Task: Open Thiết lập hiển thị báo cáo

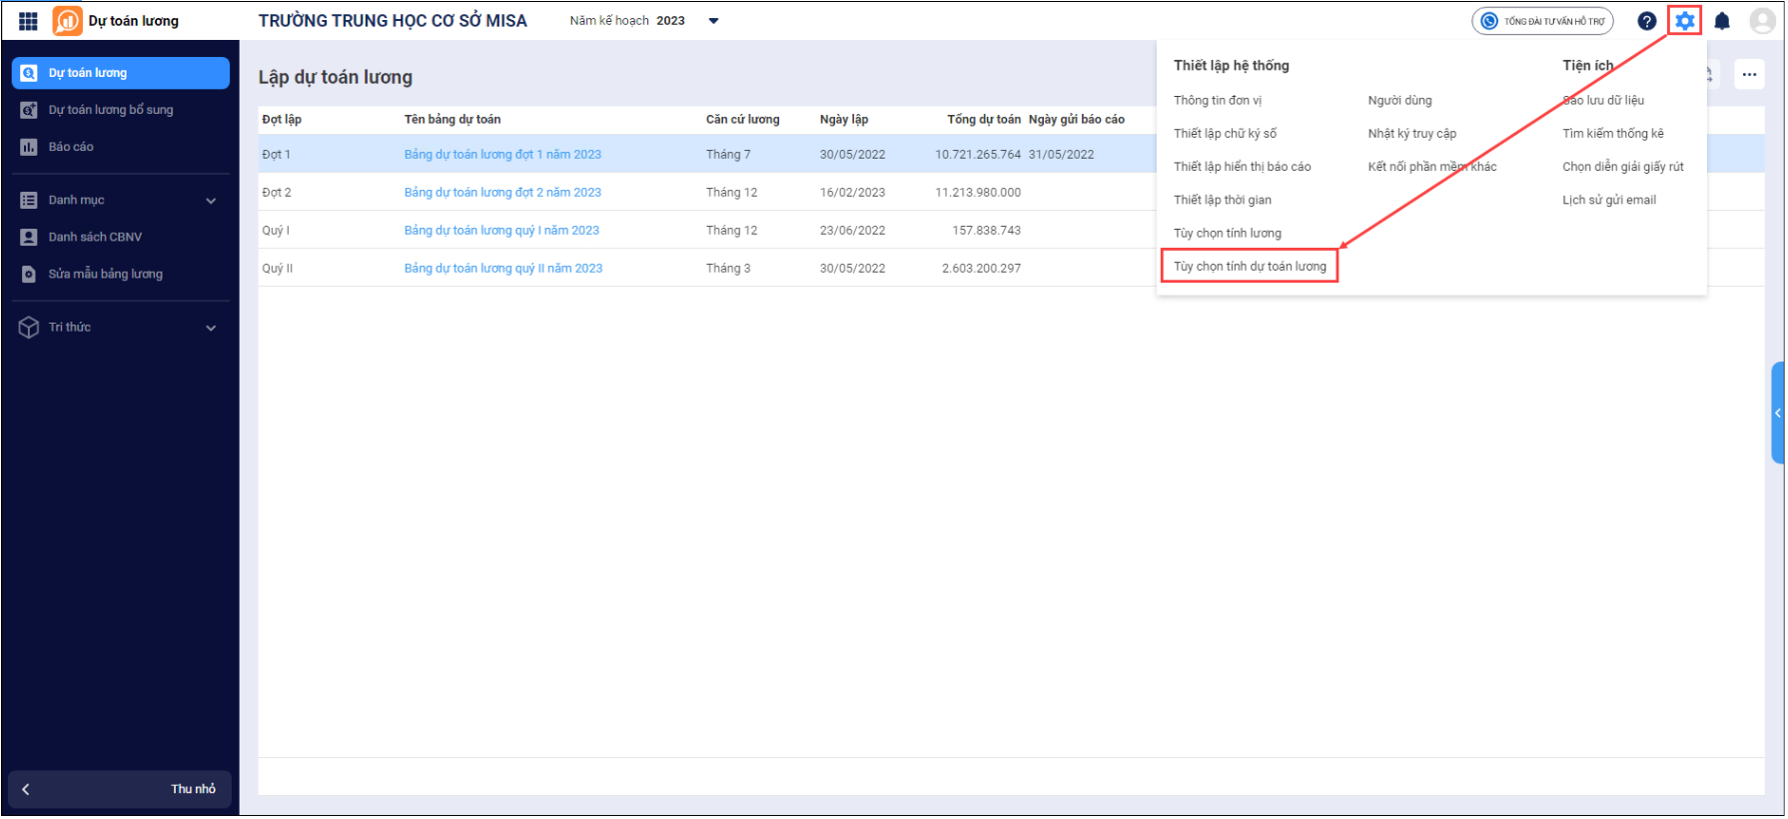Action: click(1242, 167)
